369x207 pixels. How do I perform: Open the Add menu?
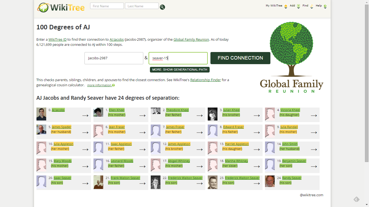pos(295,6)
